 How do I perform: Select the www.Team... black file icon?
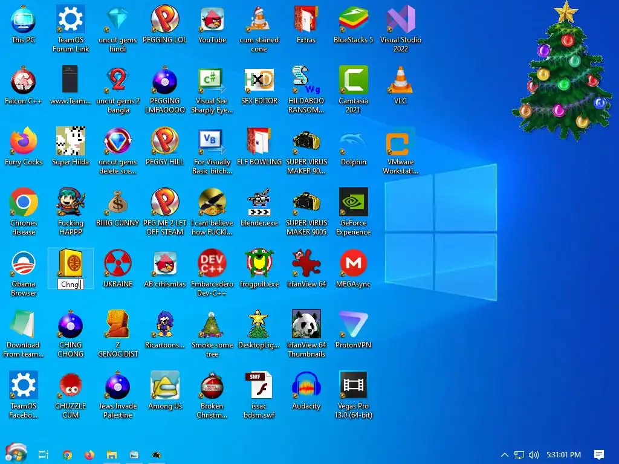pyautogui.click(x=71, y=86)
